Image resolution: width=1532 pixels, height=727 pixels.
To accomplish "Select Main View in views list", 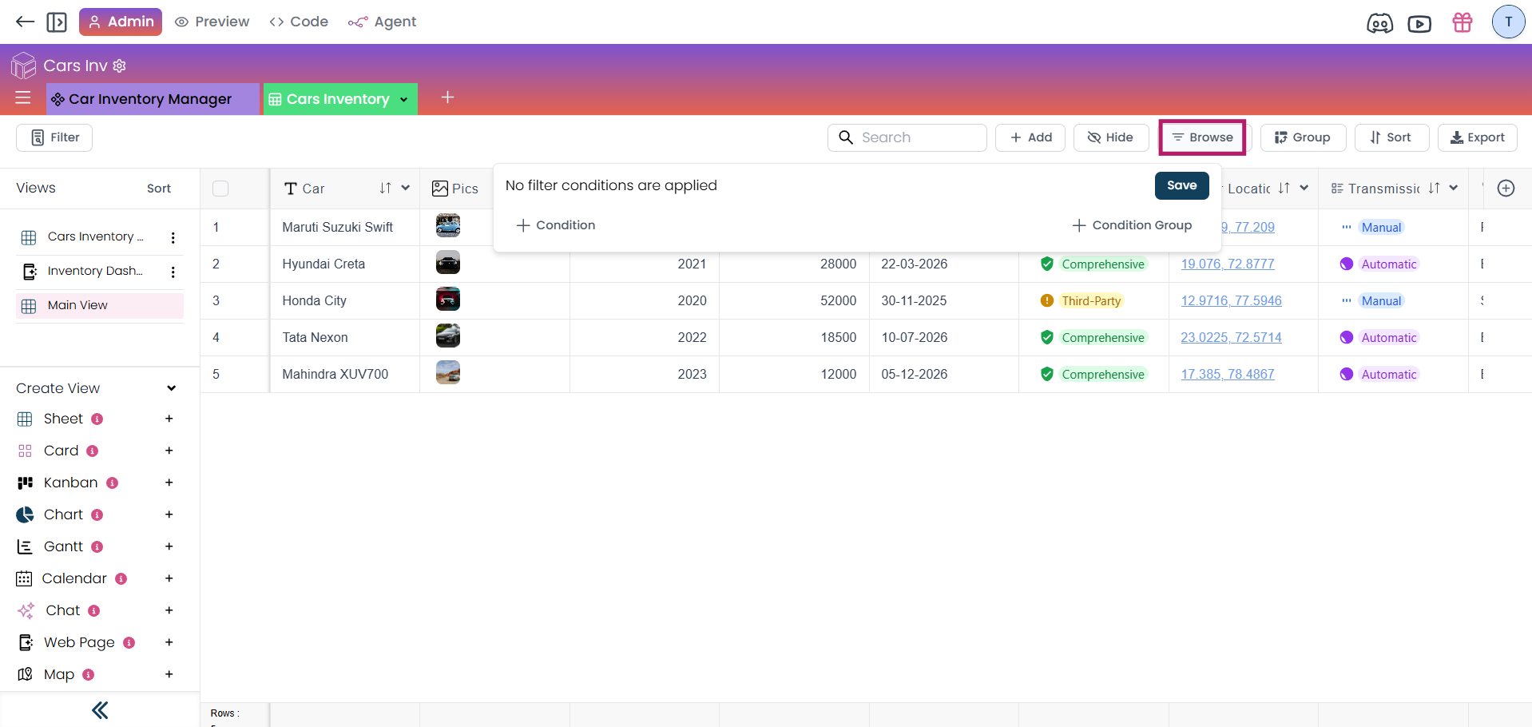I will (77, 305).
